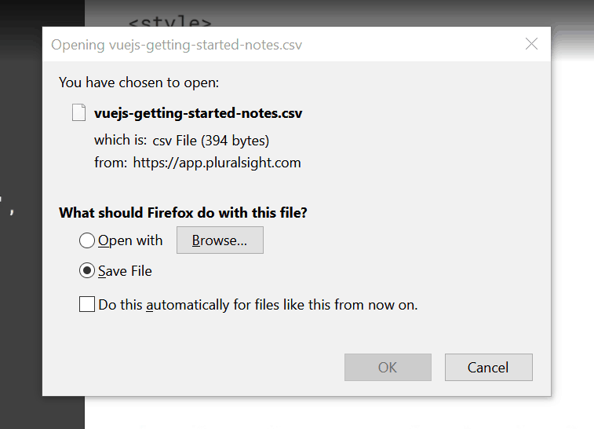Click the csv File (394 bytes) description
The image size is (594, 429).
210,141
